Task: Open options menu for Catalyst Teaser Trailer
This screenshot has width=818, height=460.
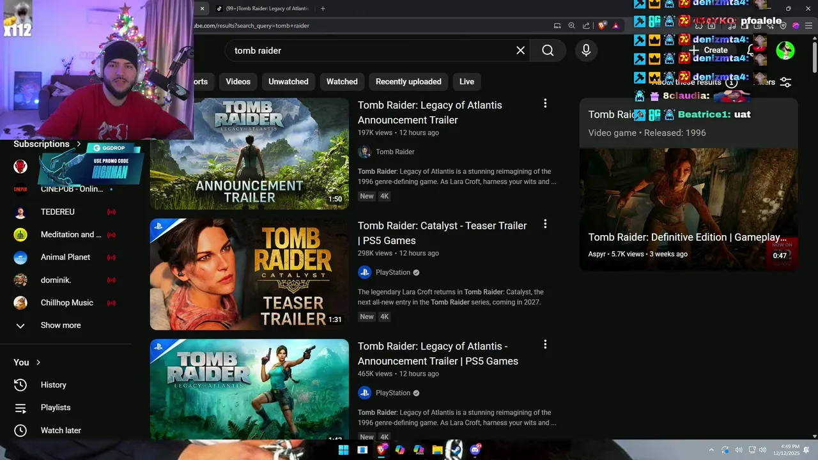Action: pyautogui.click(x=545, y=224)
